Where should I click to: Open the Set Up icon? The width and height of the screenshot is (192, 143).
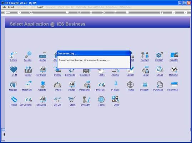click(x=57, y=99)
